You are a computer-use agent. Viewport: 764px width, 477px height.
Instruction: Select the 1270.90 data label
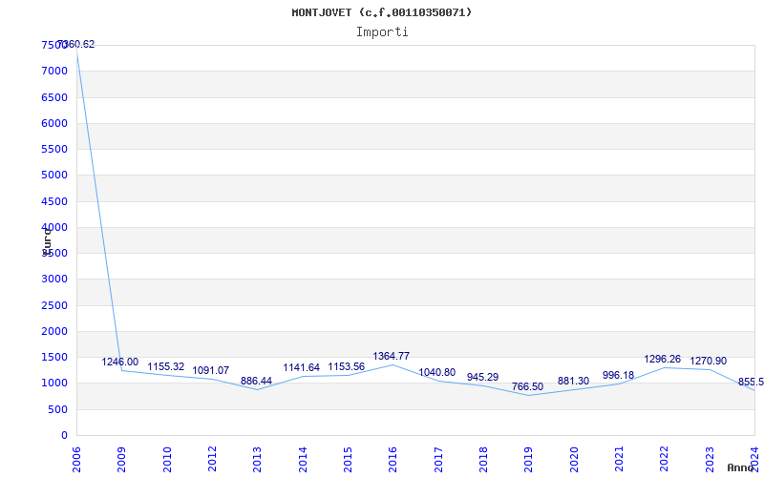[708, 362]
